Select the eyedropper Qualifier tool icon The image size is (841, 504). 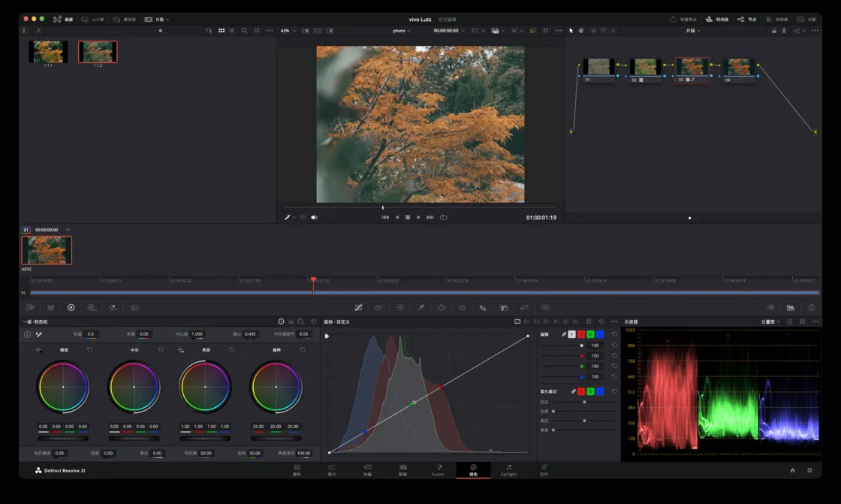click(421, 307)
